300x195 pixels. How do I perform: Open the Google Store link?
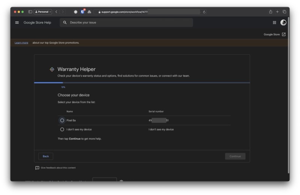tap(271, 34)
